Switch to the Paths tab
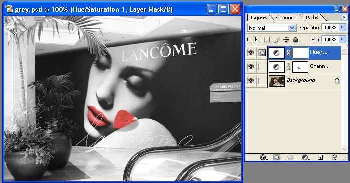This screenshot has height=183, width=350. 312,17
